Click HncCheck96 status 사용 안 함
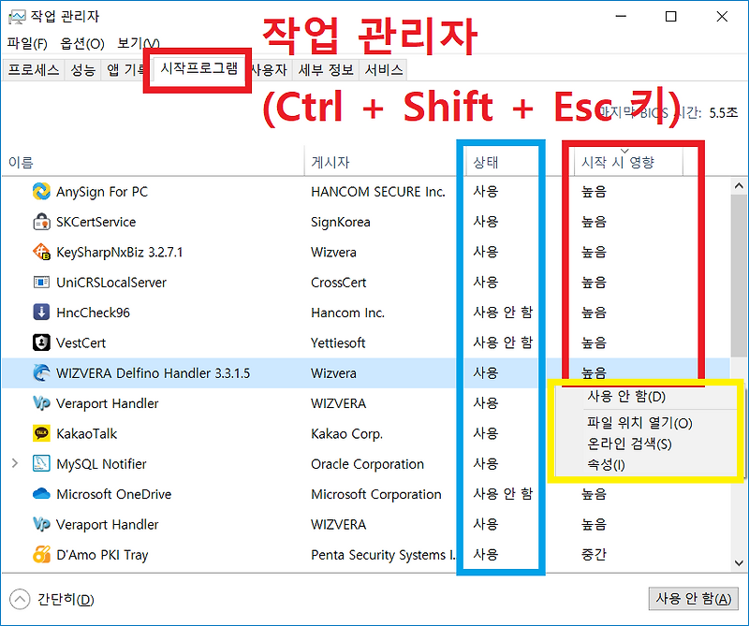 click(x=503, y=313)
